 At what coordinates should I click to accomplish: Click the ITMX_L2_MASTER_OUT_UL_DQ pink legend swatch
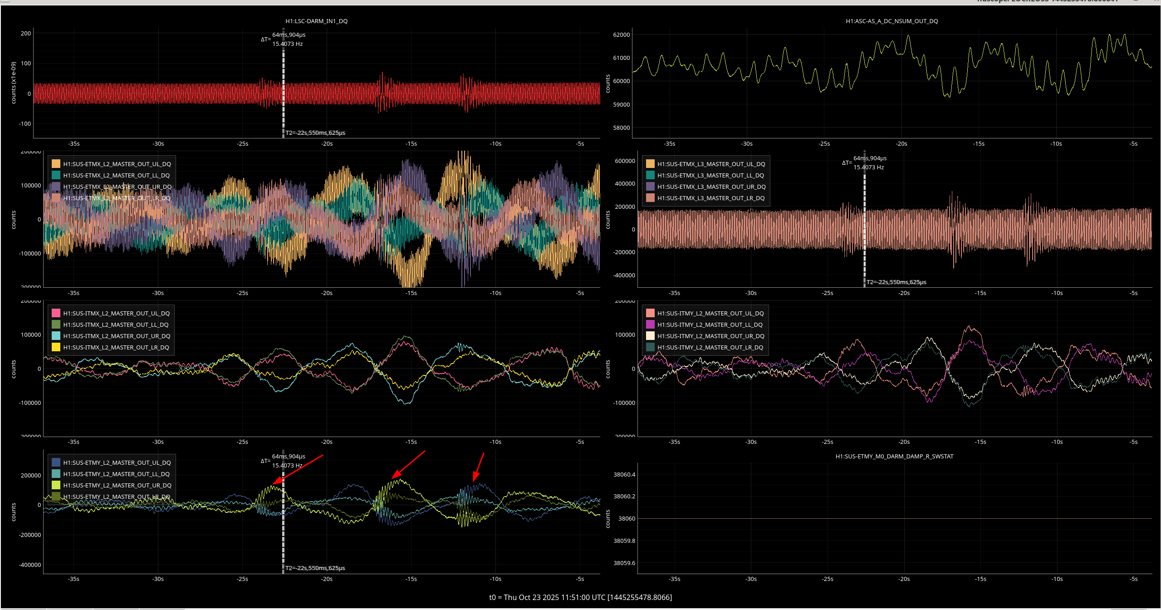[x=56, y=313]
